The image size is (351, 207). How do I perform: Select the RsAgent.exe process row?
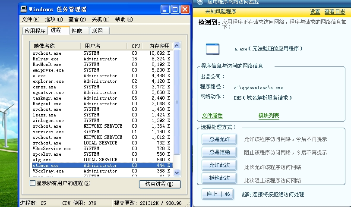(102, 103)
